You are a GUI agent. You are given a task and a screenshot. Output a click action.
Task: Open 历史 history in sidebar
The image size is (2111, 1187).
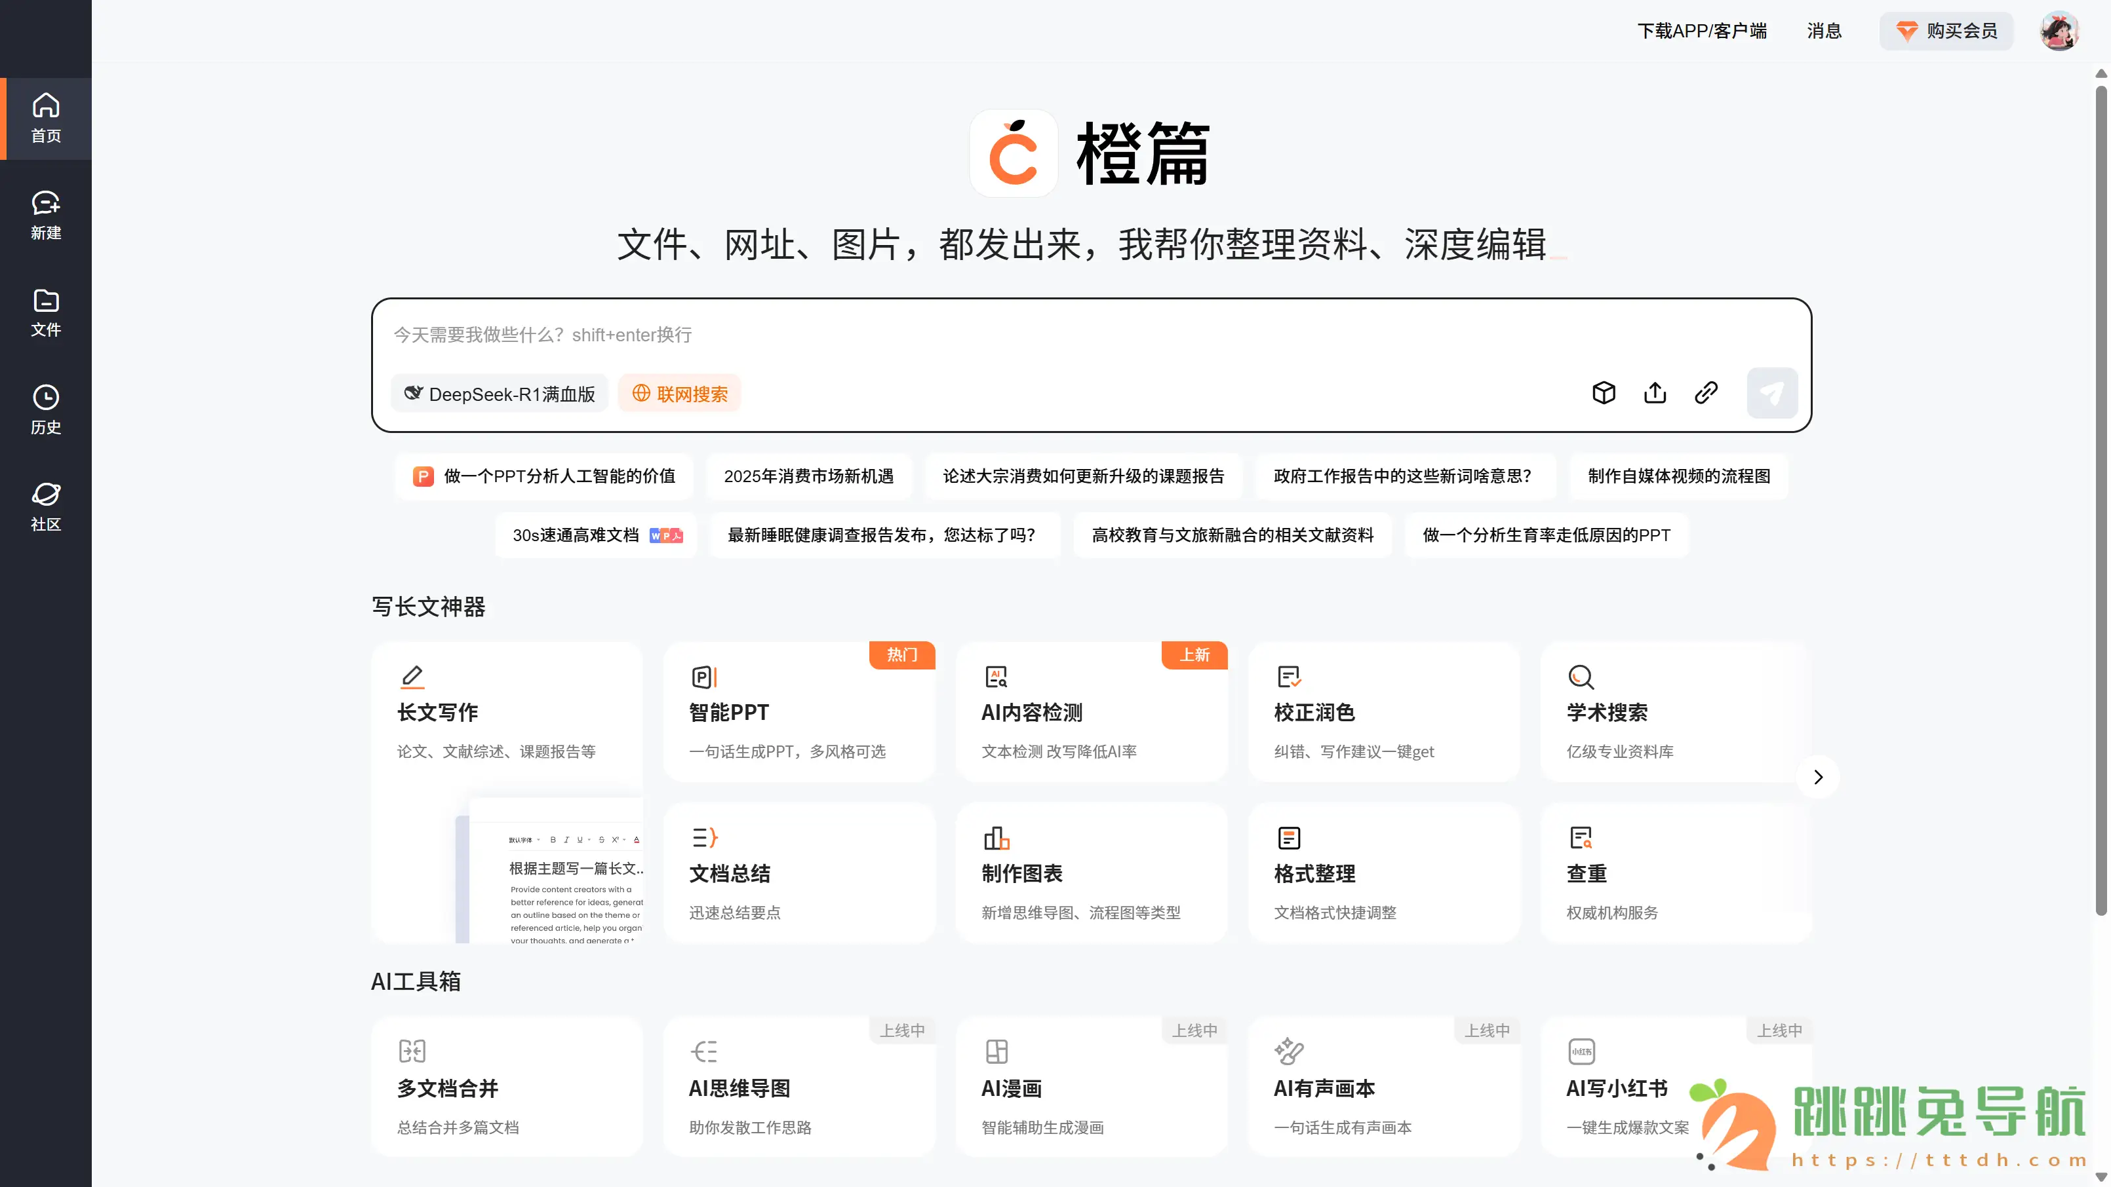click(x=46, y=410)
